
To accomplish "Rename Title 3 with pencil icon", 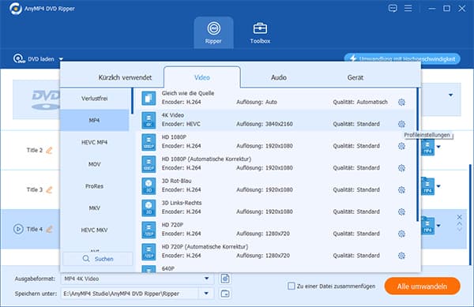I will click(49, 189).
